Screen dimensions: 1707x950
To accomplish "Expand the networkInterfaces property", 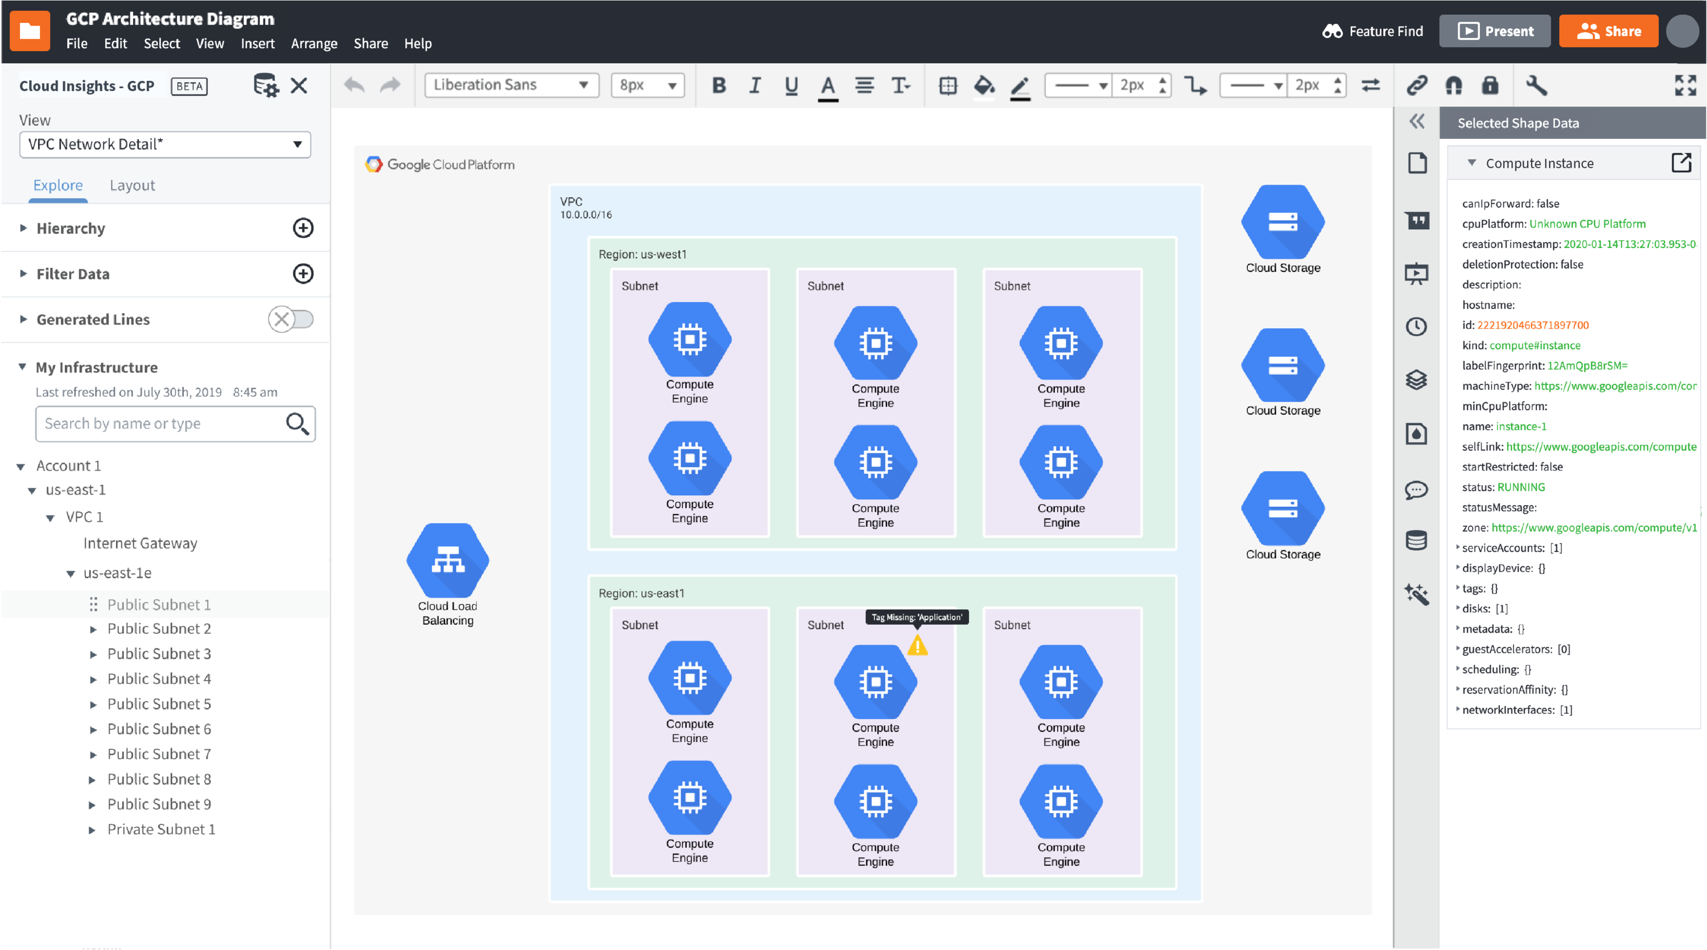I will click(x=1458, y=709).
